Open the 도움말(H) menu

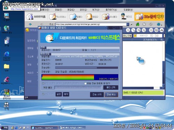pos(128,10)
